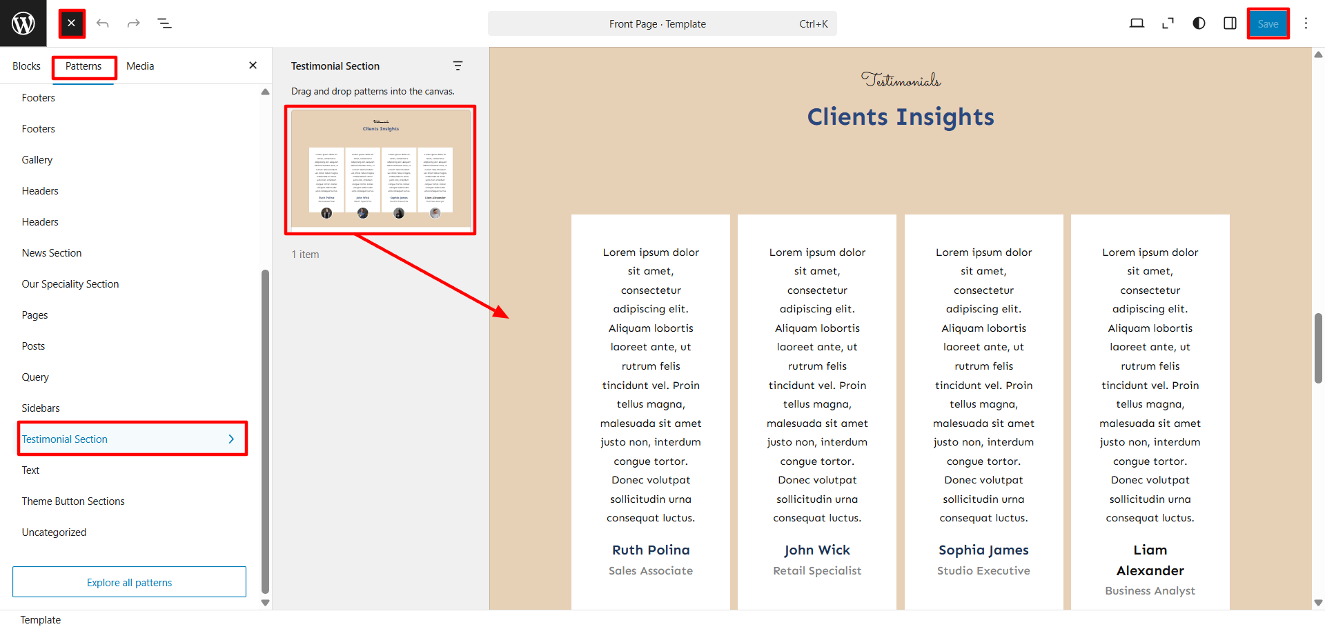Open the Options three-dot menu
The width and height of the screenshot is (1325, 629).
[x=1306, y=23]
